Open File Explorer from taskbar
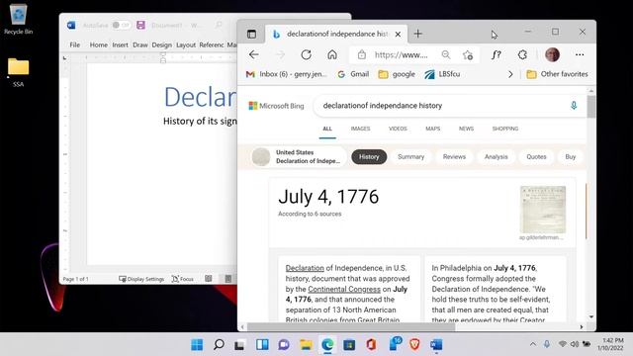 [306, 345]
